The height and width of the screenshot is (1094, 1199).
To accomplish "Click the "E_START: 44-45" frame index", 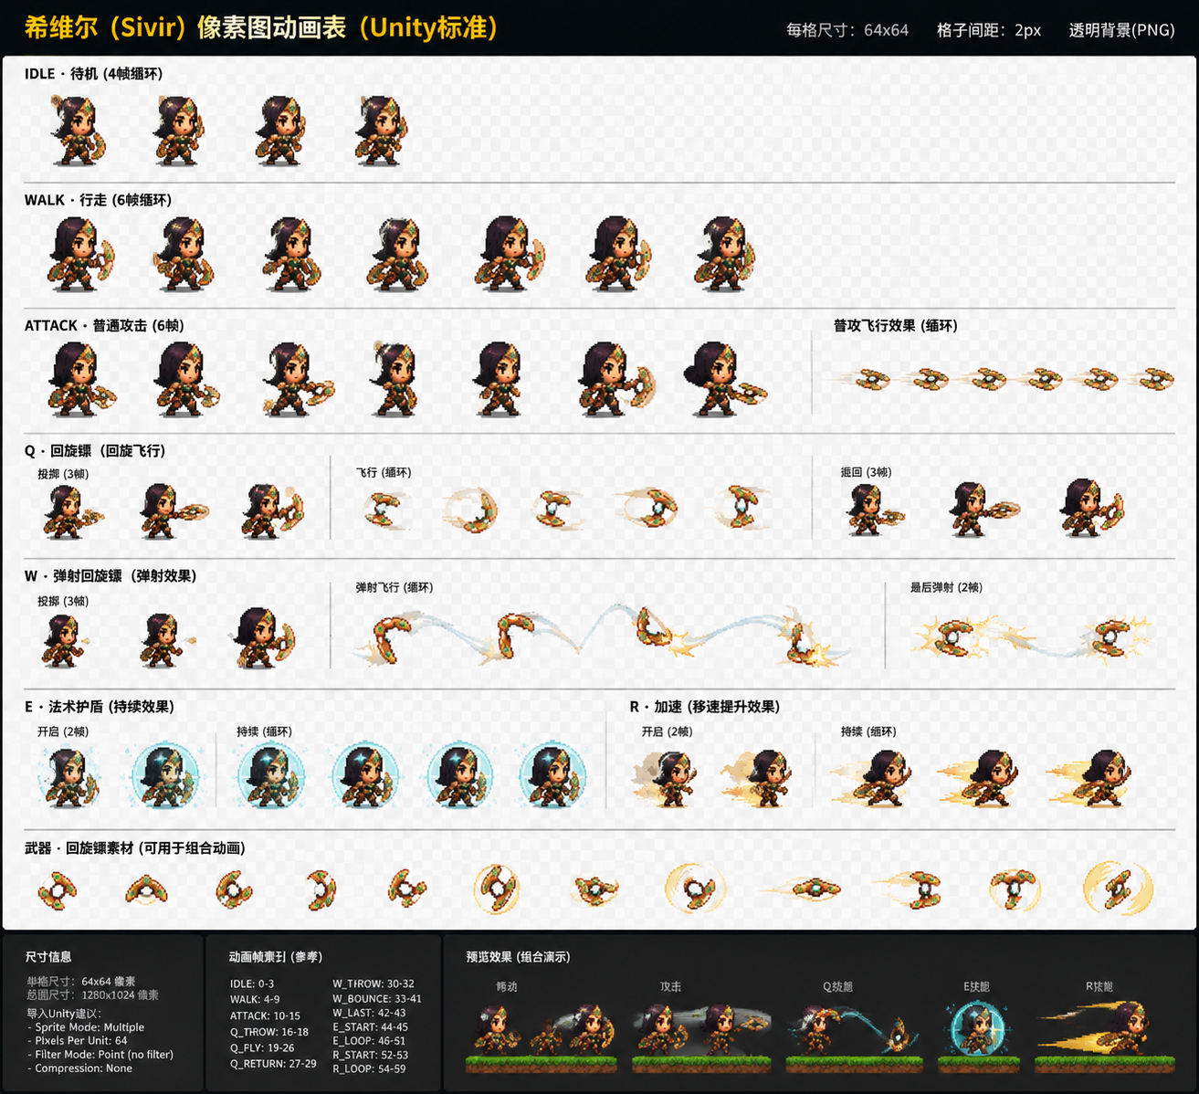I will (371, 1027).
